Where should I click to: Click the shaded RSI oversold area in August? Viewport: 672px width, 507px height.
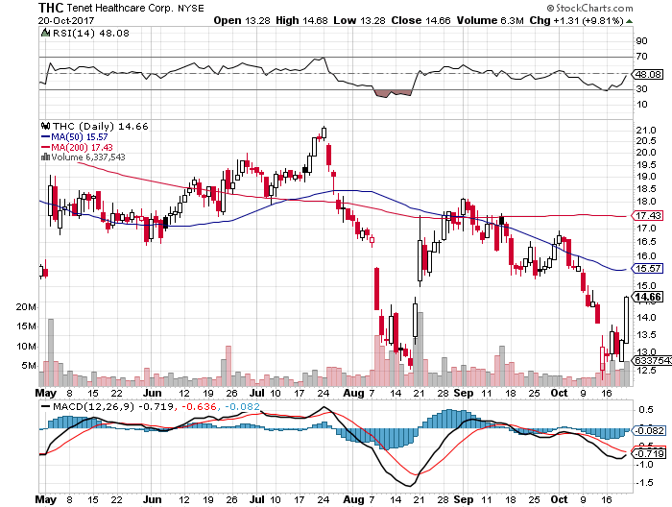click(x=392, y=93)
